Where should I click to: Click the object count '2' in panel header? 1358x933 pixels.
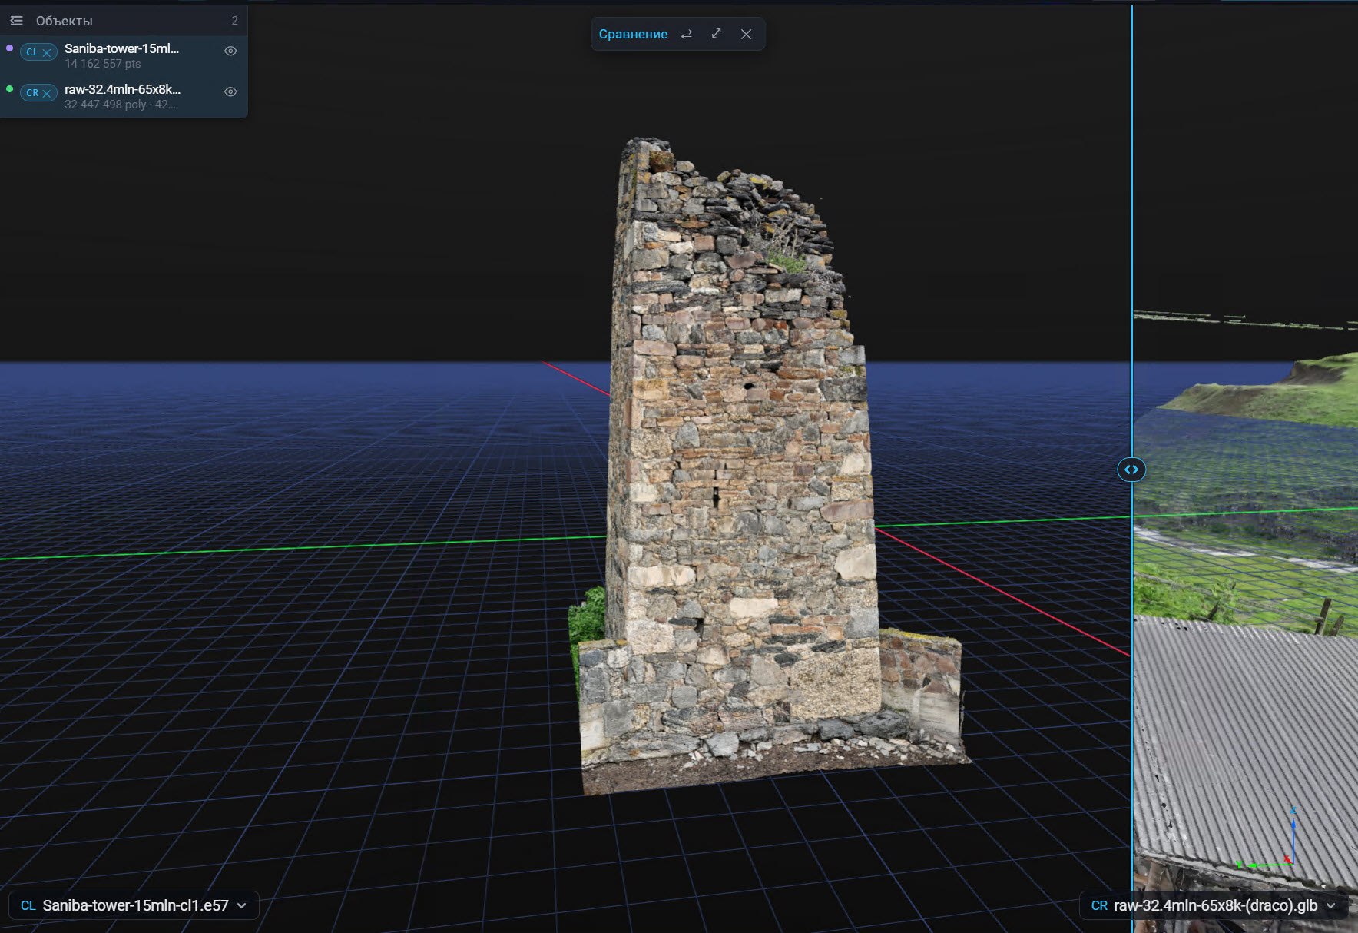[x=234, y=21]
